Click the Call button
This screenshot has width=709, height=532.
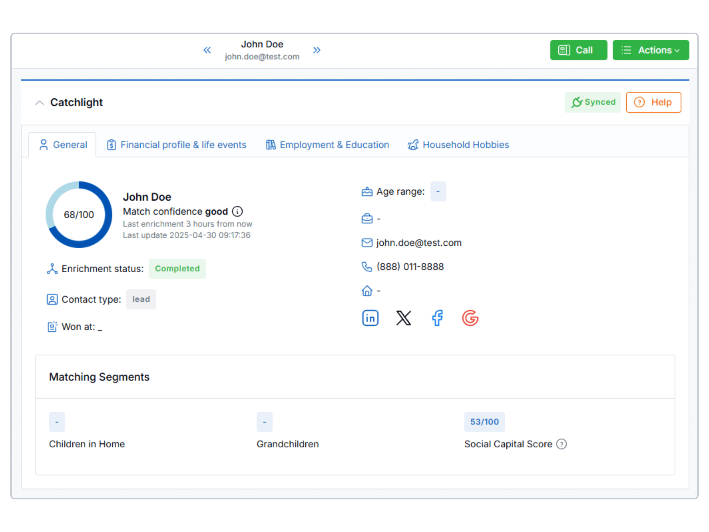click(578, 50)
